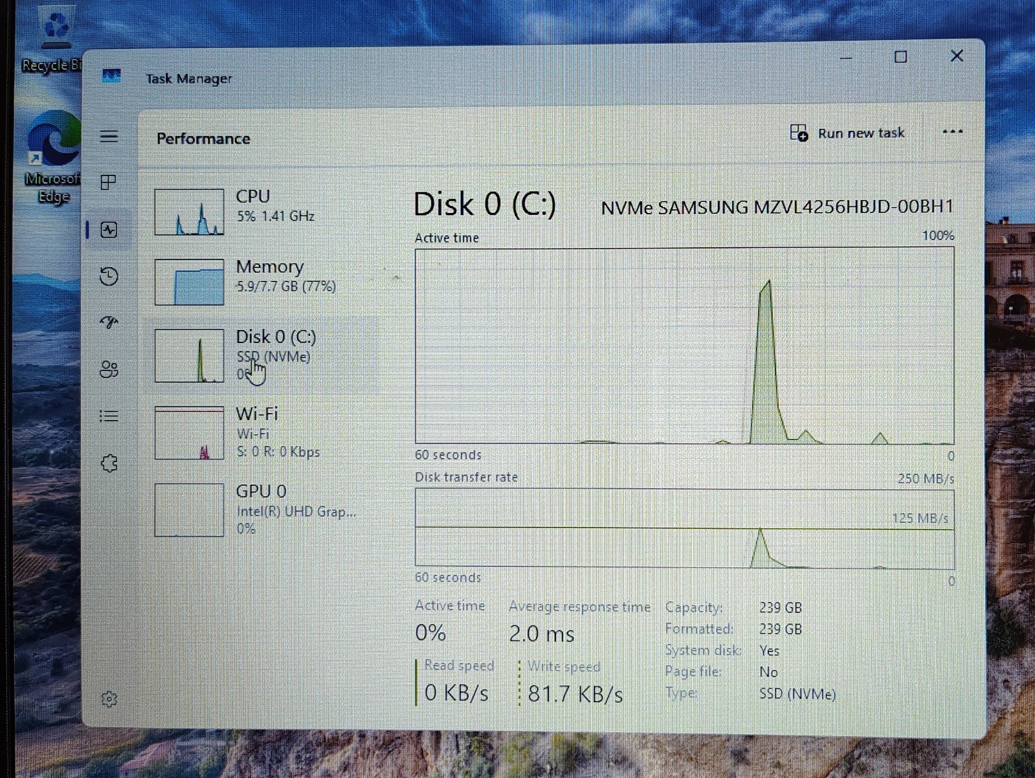This screenshot has width=1035, height=778.
Task: Click the 5% 1.41 GHz CPU usage text
Action: click(275, 216)
